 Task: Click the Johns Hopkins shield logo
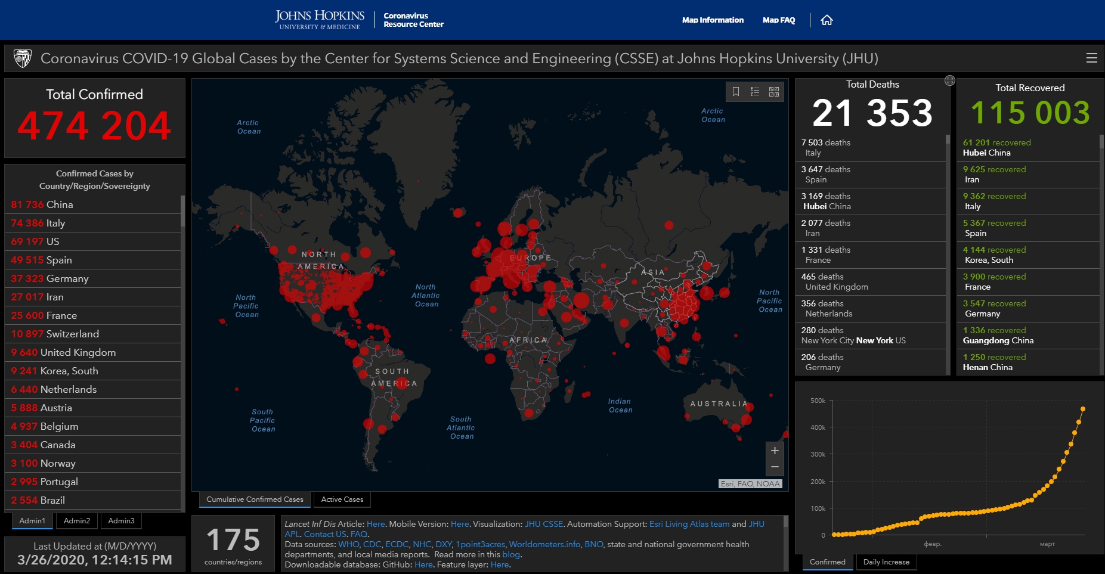[x=23, y=58]
